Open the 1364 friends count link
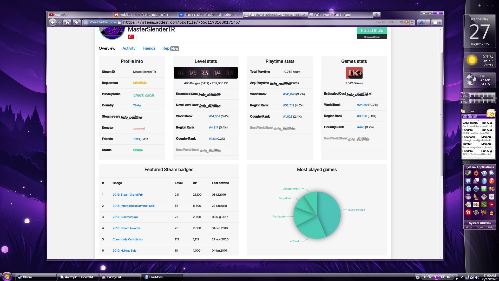The width and height of the screenshot is (499, 281). point(136,139)
